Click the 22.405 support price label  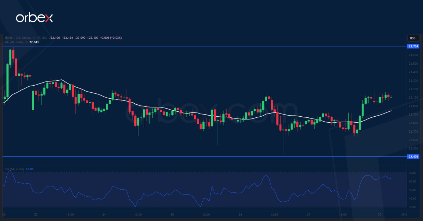tap(413, 156)
